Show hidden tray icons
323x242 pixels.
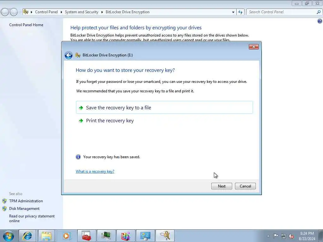[268, 236]
